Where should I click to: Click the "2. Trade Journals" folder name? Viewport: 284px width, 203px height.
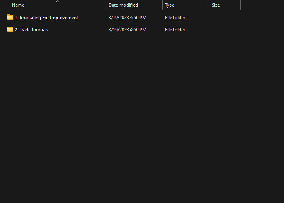pyautogui.click(x=32, y=30)
